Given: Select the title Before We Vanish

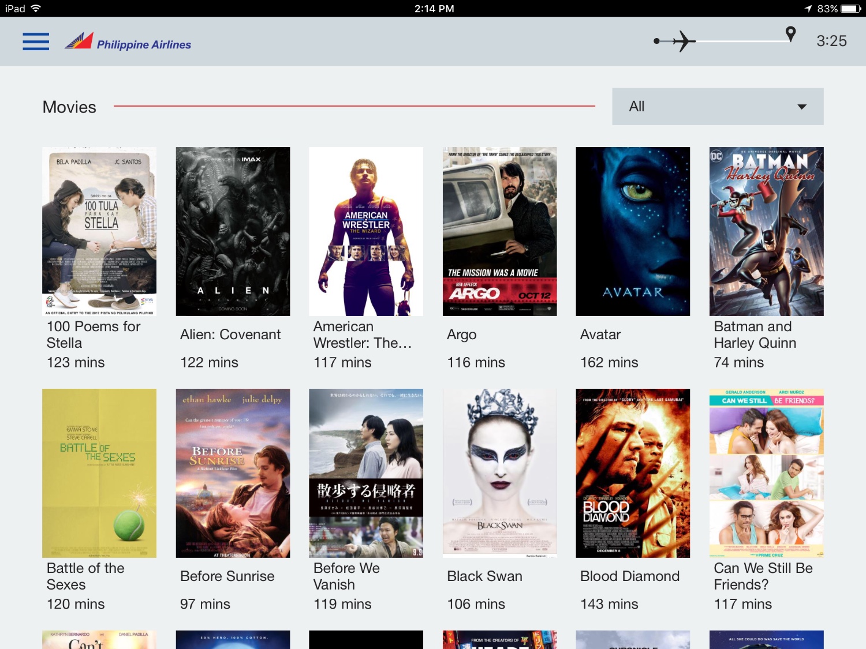Looking at the screenshot, I should [x=346, y=576].
